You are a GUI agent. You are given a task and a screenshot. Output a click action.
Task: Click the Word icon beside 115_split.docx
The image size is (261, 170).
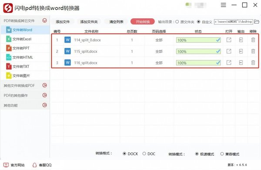click(x=67, y=51)
